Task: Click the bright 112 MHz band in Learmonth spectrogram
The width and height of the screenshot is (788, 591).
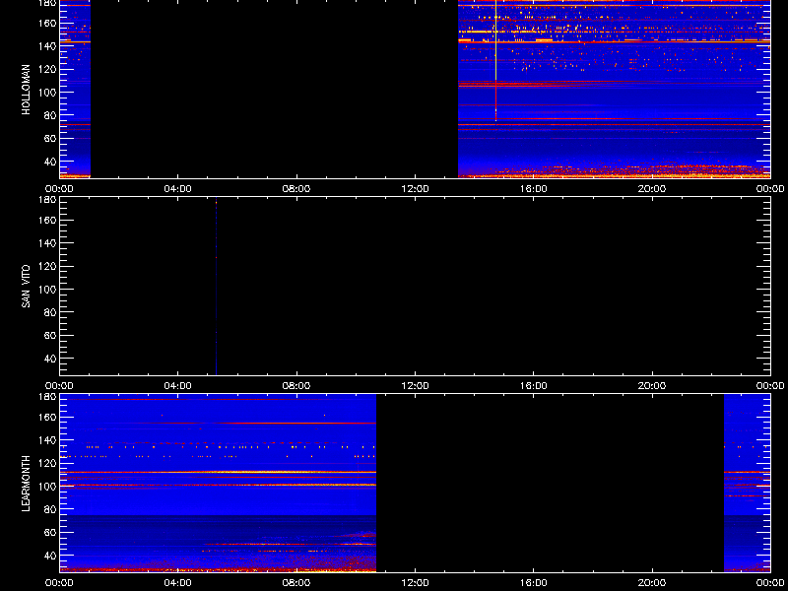Action: pos(218,473)
